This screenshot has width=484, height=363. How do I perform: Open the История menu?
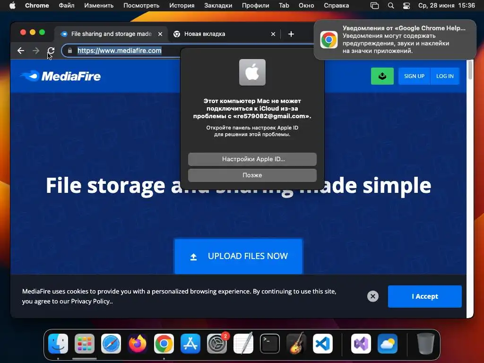[x=182, y=5]
